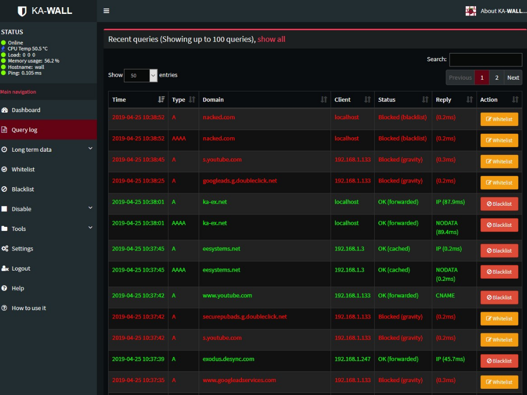Sort table by Time column arrow
Screen dimensions: 527x395
161,99
